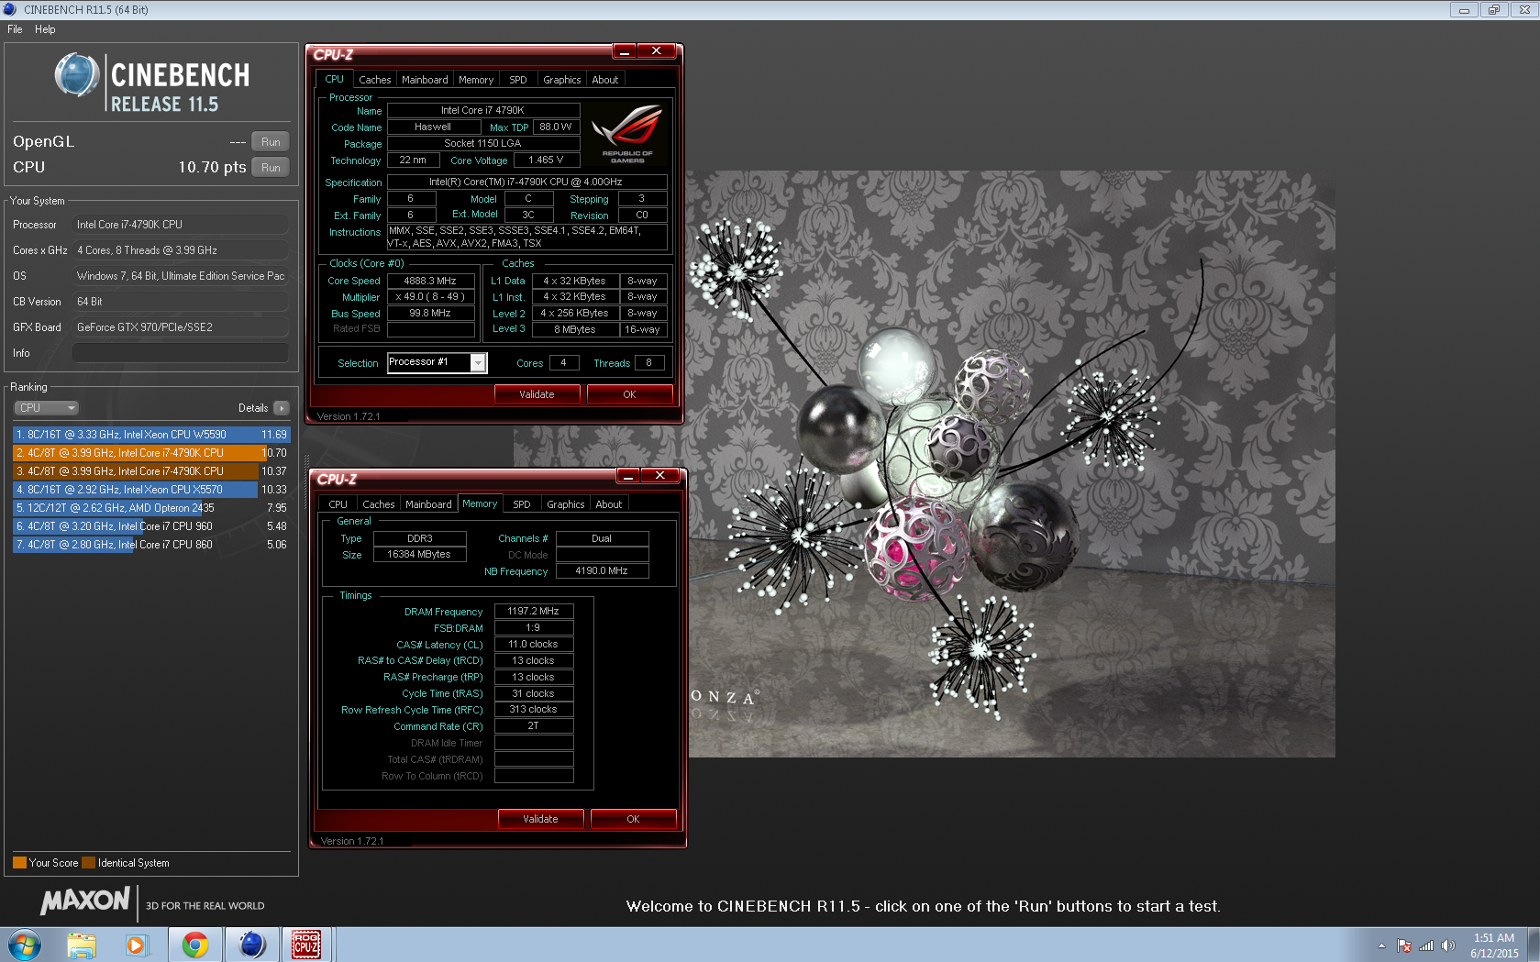This screenshot has height=962, width=1540.
Task: Select ranking row Xeon CPU X5570
Action: [151, 490]
